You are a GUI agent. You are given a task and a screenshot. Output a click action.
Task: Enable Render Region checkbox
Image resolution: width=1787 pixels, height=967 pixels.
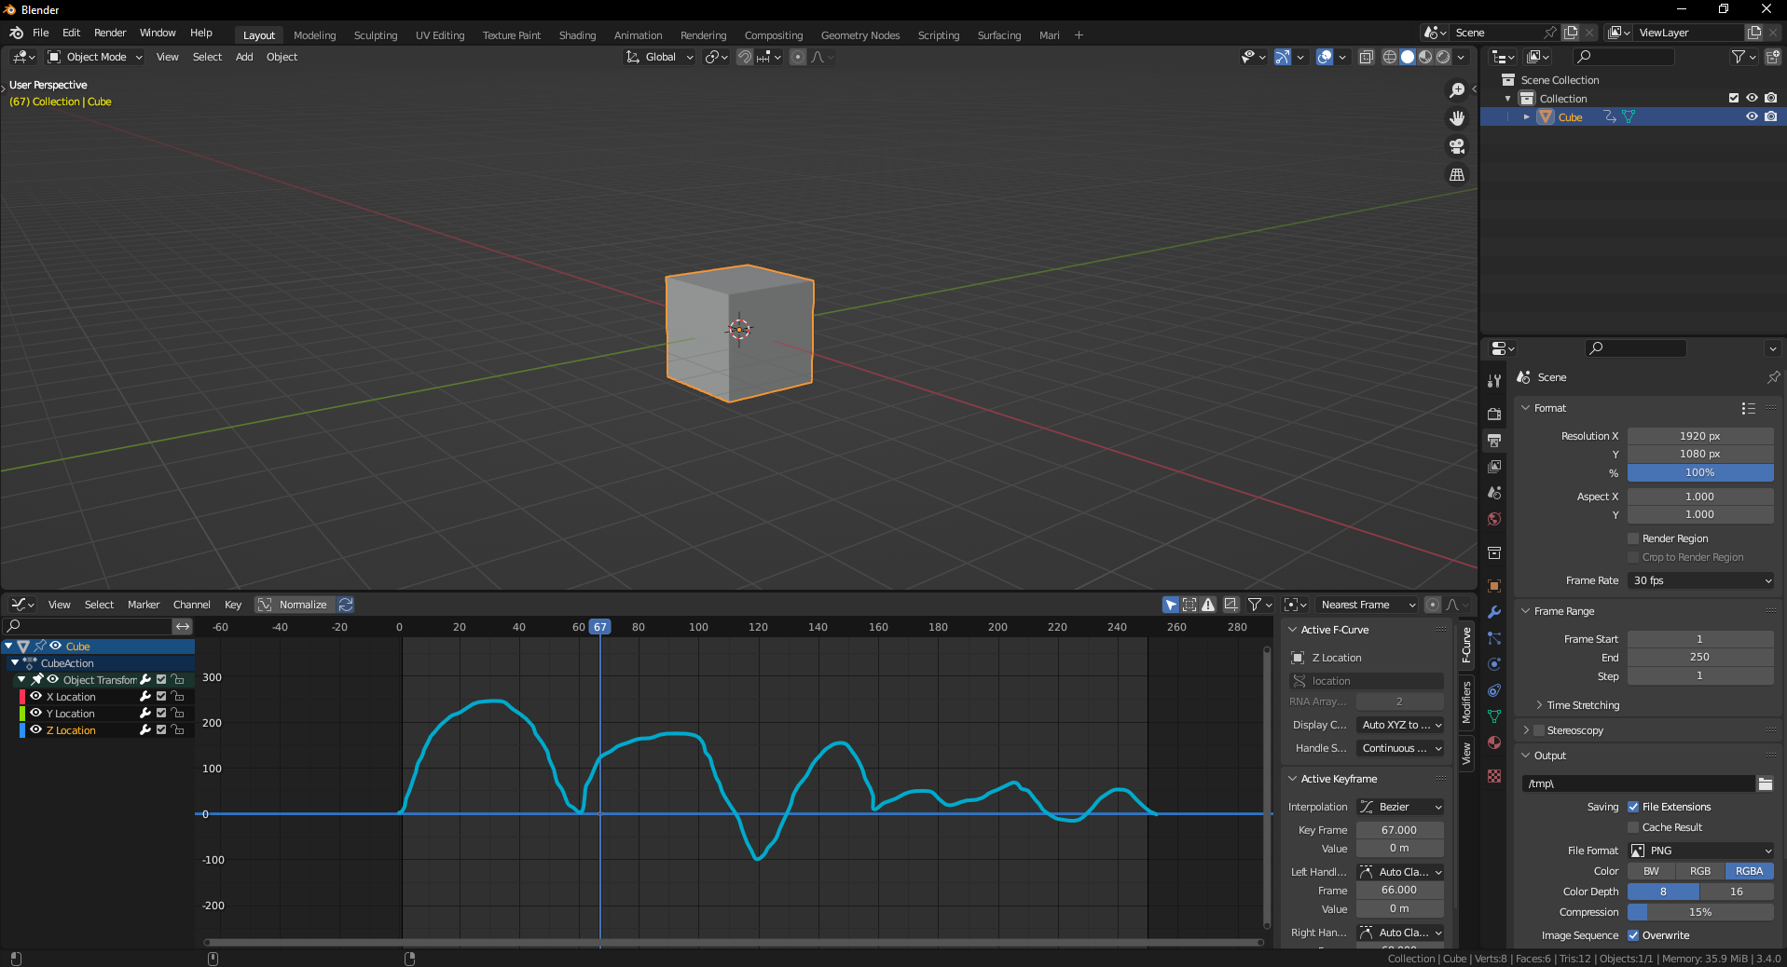click(x=1633, y=538)
